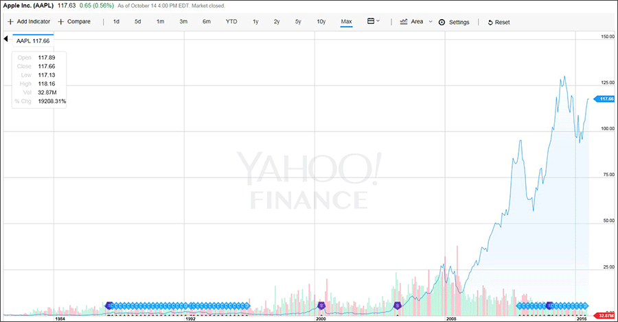Select the Max time range tab
Image resolution: width=618 pixels, height=322 pixels.
346,22
